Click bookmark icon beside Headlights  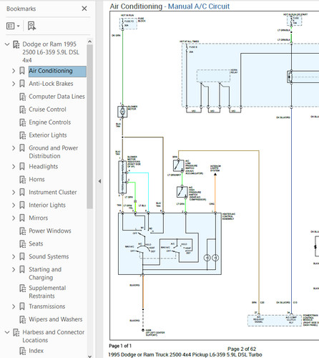(22, 167)
